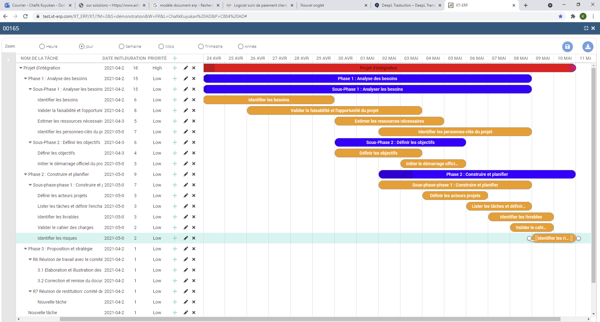600x322 pixels.
Task: Delete the 3.2 Correction et remise task
Action: coord(194,281)
